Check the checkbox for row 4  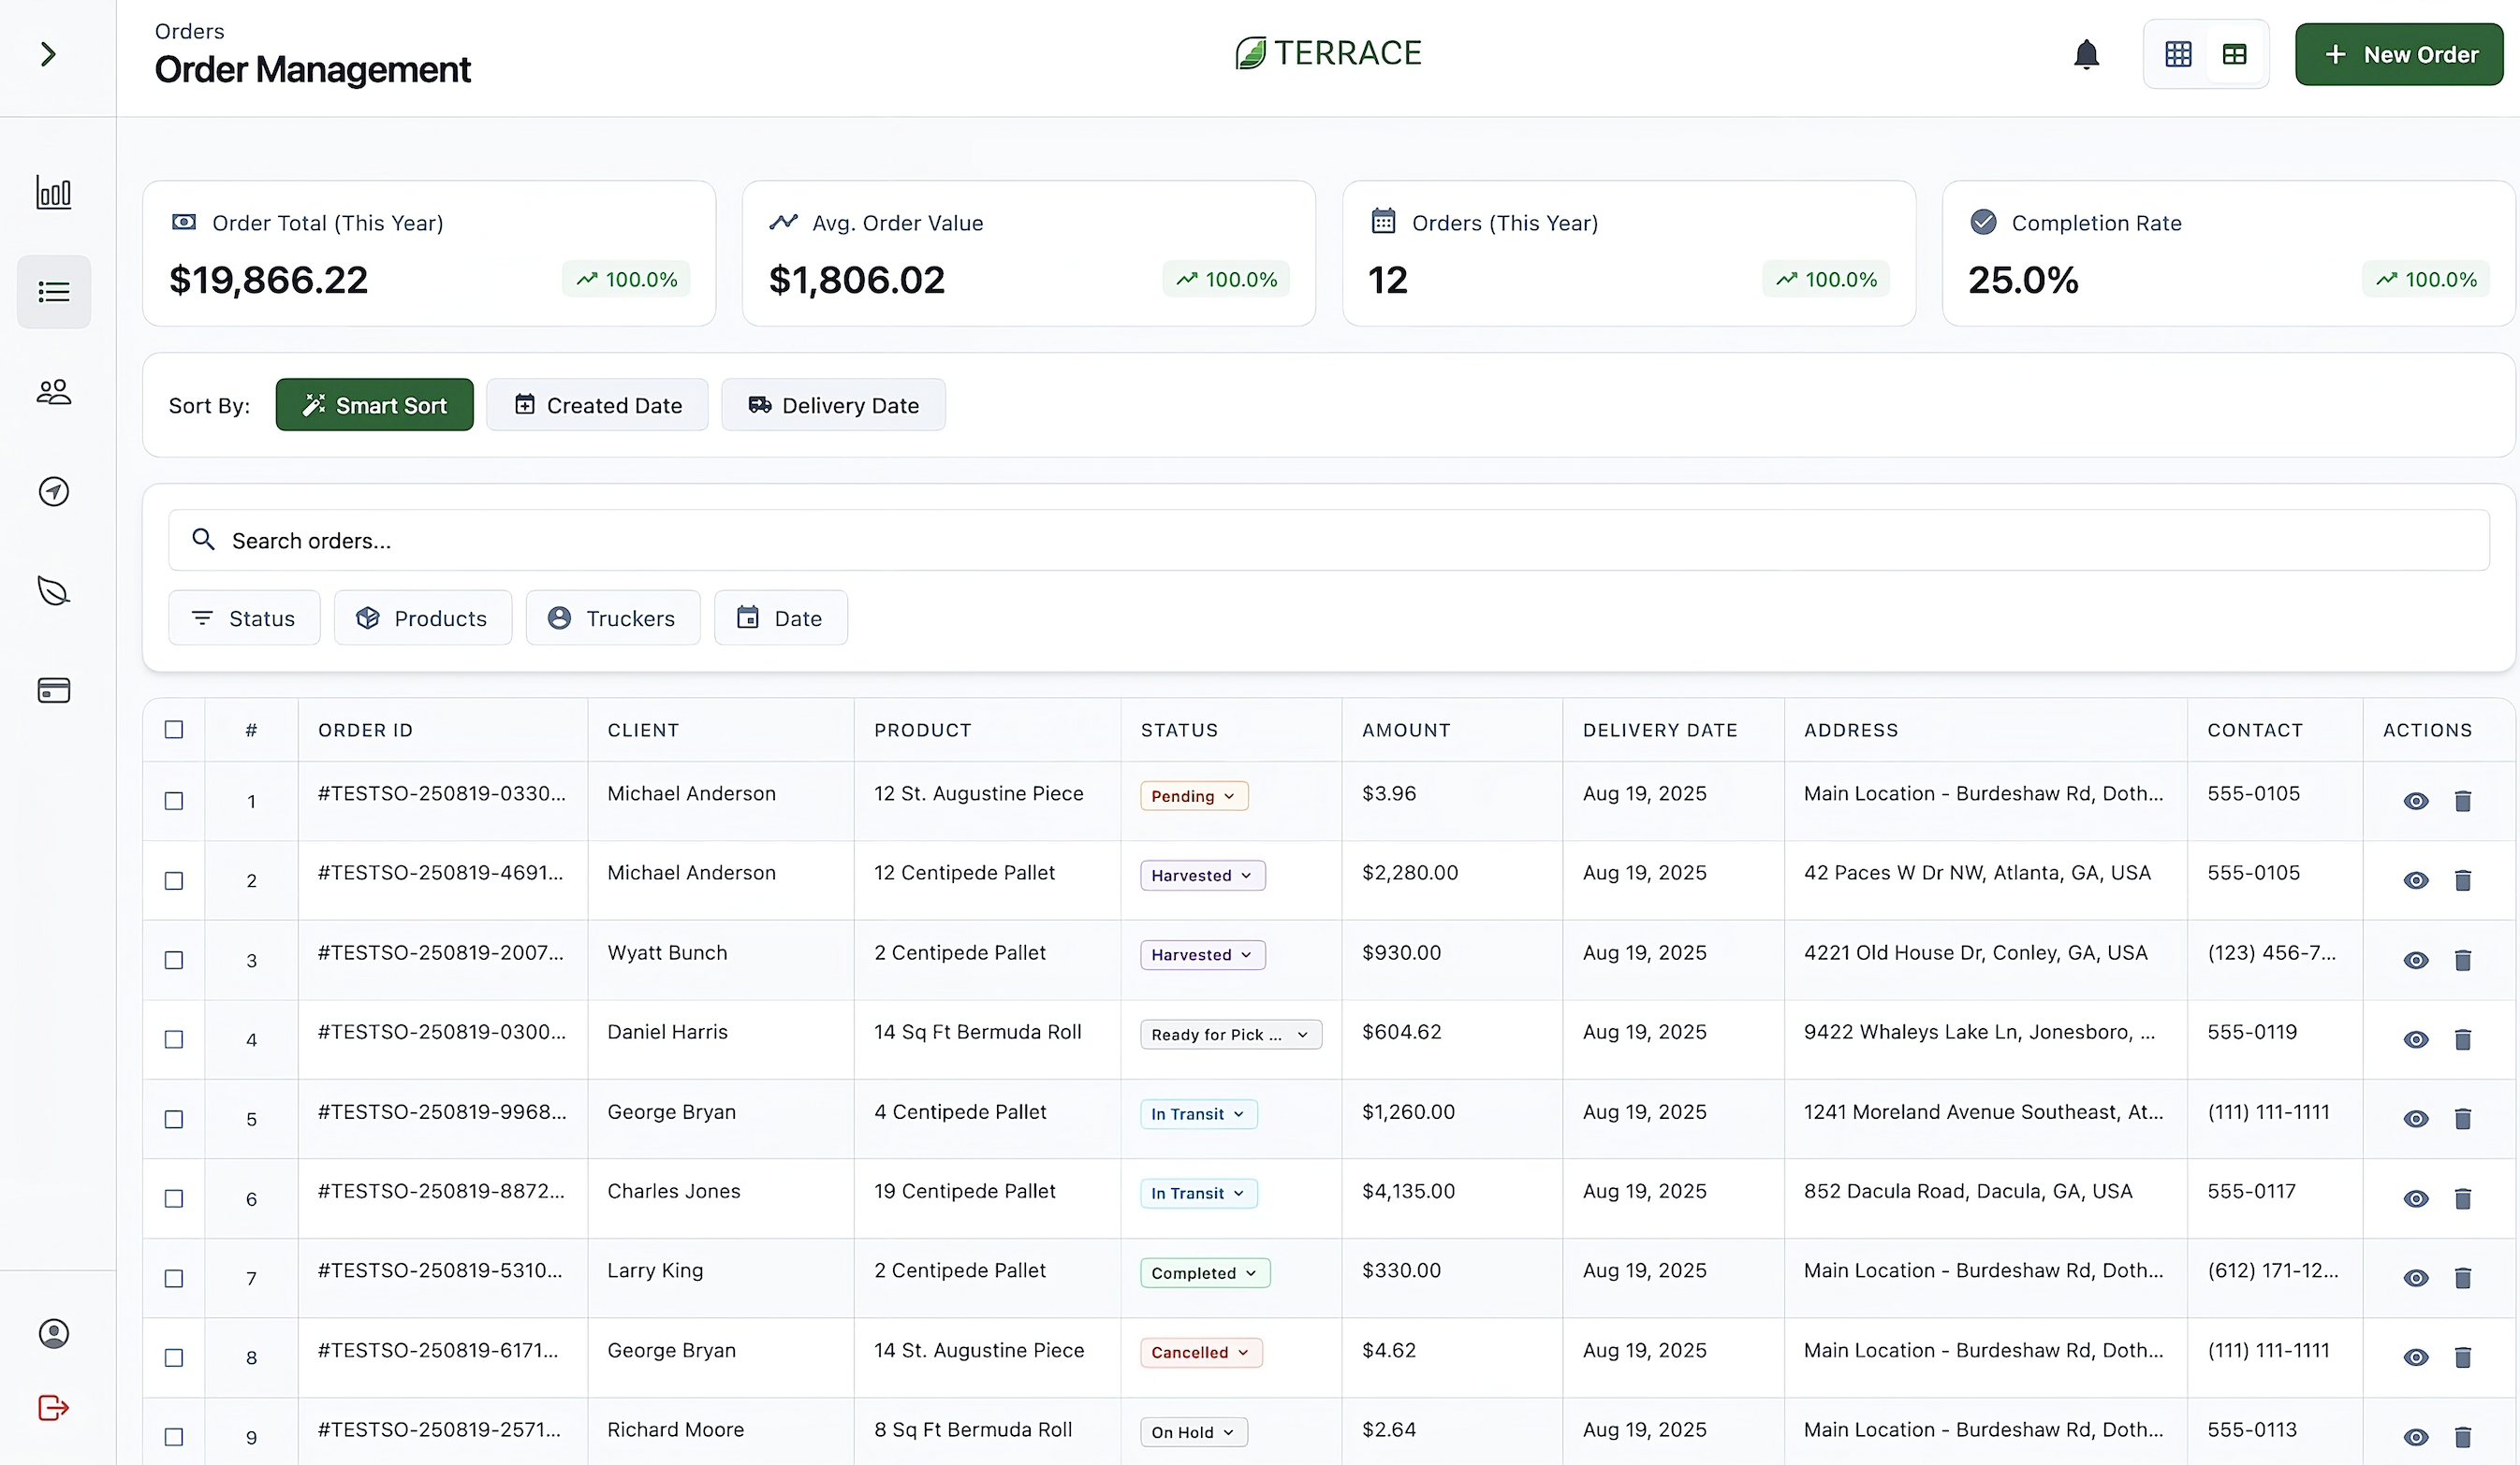click(x=174, y=1039)
